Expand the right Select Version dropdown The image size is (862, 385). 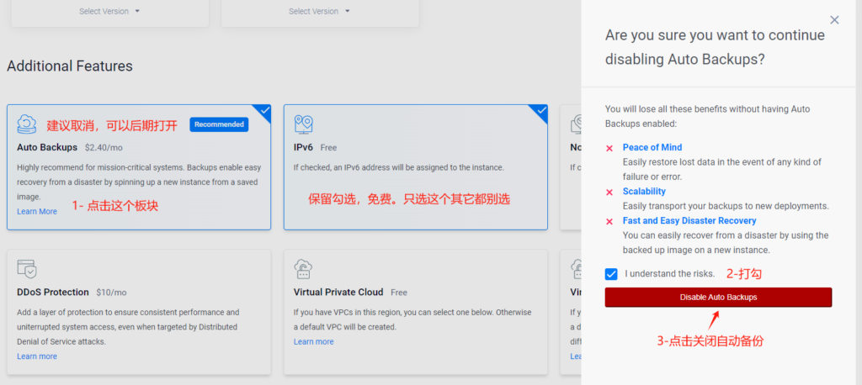[319, 12]
